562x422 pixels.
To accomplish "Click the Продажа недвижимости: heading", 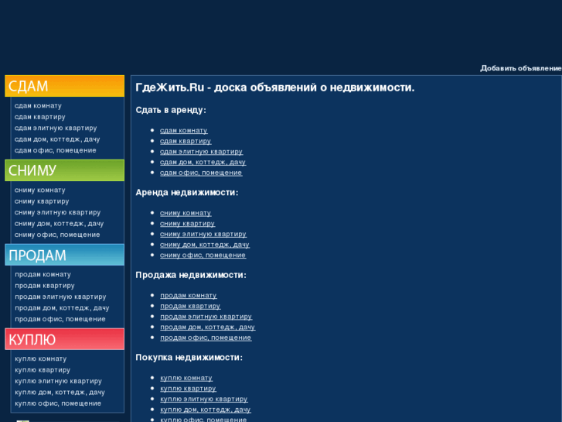I will click(191, 275).
